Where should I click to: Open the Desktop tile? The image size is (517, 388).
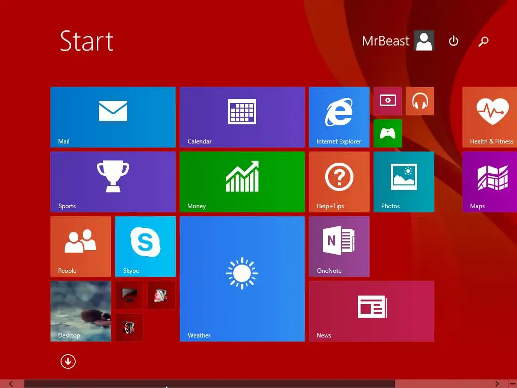click(80, 311)
